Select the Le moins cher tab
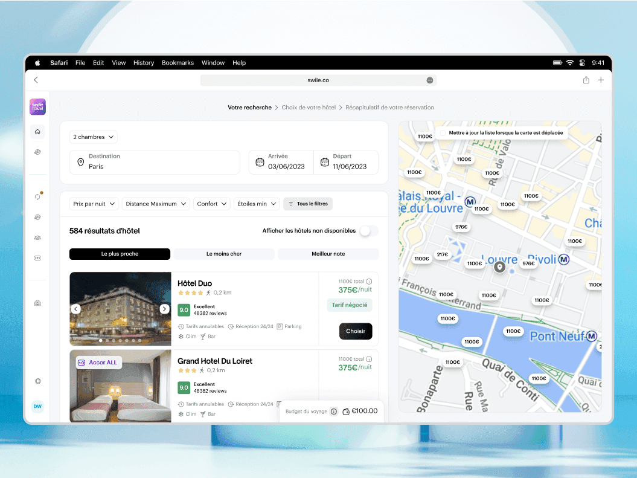Viewport: 637px width, 478px height. [224, 254]
